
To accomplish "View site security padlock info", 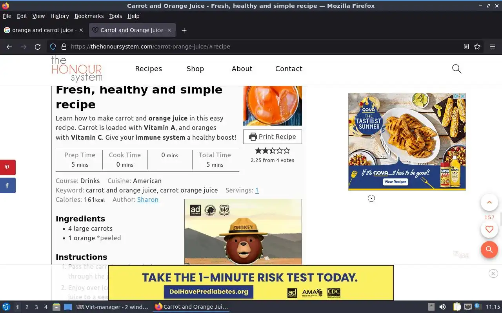I will [64, 47].
